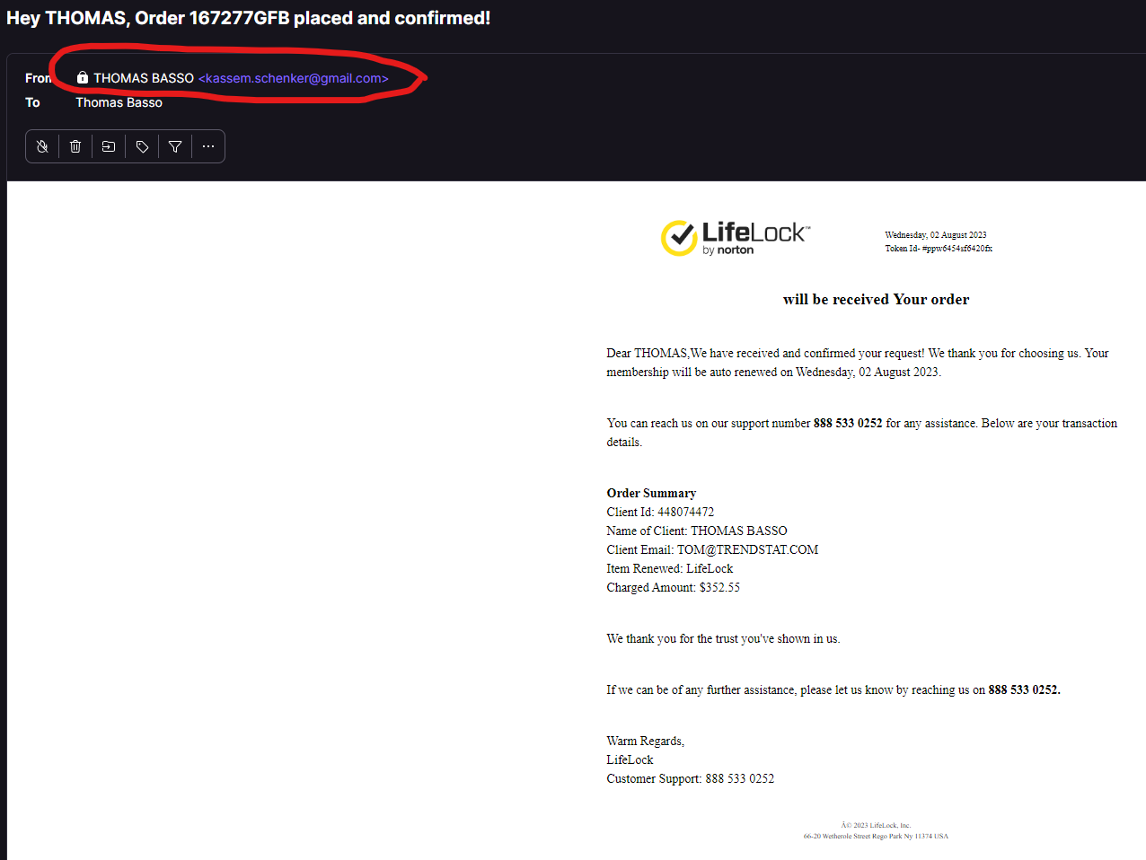Move email to a folder
Image resolution: width=1146 pixels, height=860 pixels.
[109, 146]
